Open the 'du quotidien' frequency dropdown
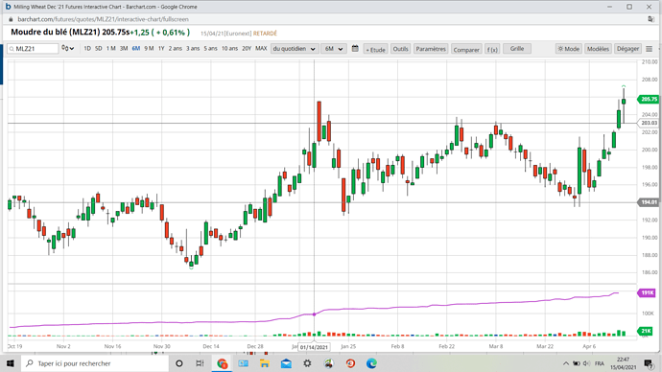The image size is (662, 372). (x=295, y=49)
